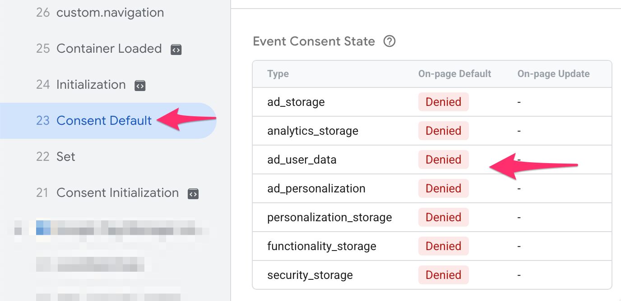The width and height of the screenshot is (621, 301).
Task: Open the Event Consent State help icon
Action: 389,41
